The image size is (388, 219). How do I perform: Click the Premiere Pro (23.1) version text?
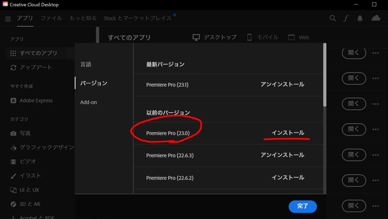(x=167, y=85)
